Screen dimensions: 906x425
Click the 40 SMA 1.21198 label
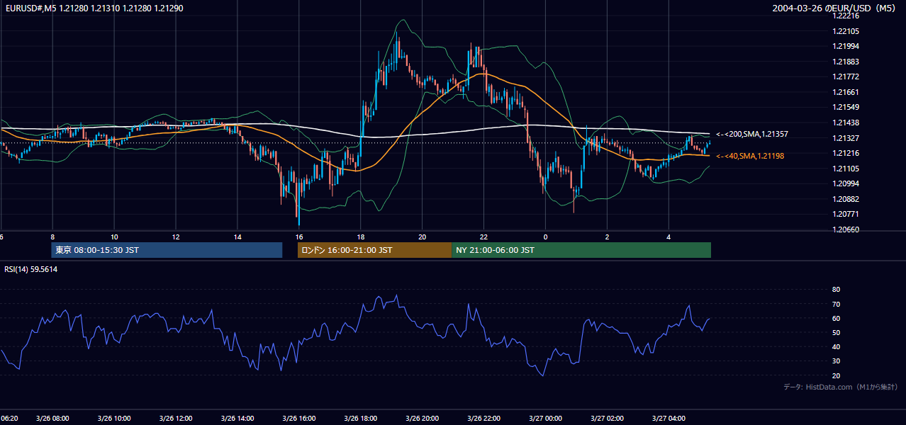(749, 156)
